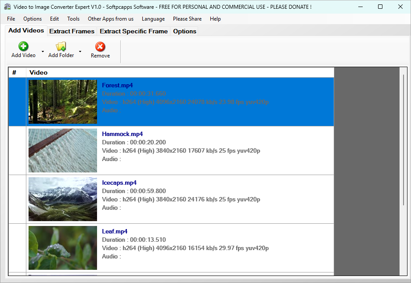Open the Other Apps from us menu
Image resolution: width=411 pixels, height=283 pixels.
(x=111, y=19)
